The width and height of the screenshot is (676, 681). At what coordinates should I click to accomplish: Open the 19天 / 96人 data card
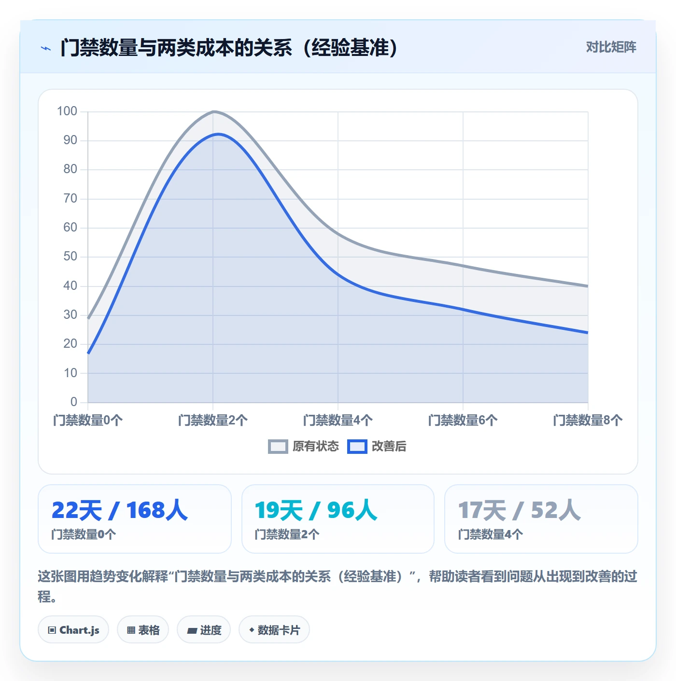point(338,519)
